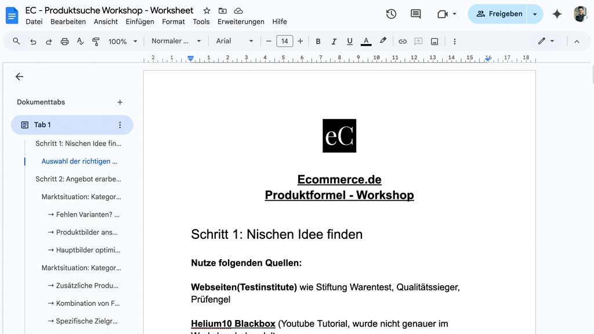Rename the document title field
594x334 pixels.
(109, 10)
